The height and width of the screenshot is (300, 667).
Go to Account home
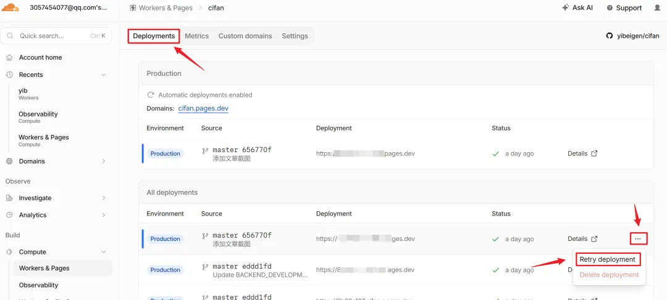pyautogui.click(x=40, y=57)
